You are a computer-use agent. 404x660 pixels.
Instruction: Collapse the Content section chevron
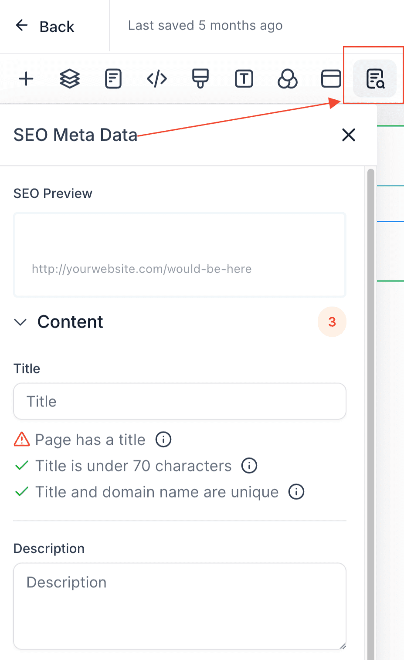tap(20, 322)
